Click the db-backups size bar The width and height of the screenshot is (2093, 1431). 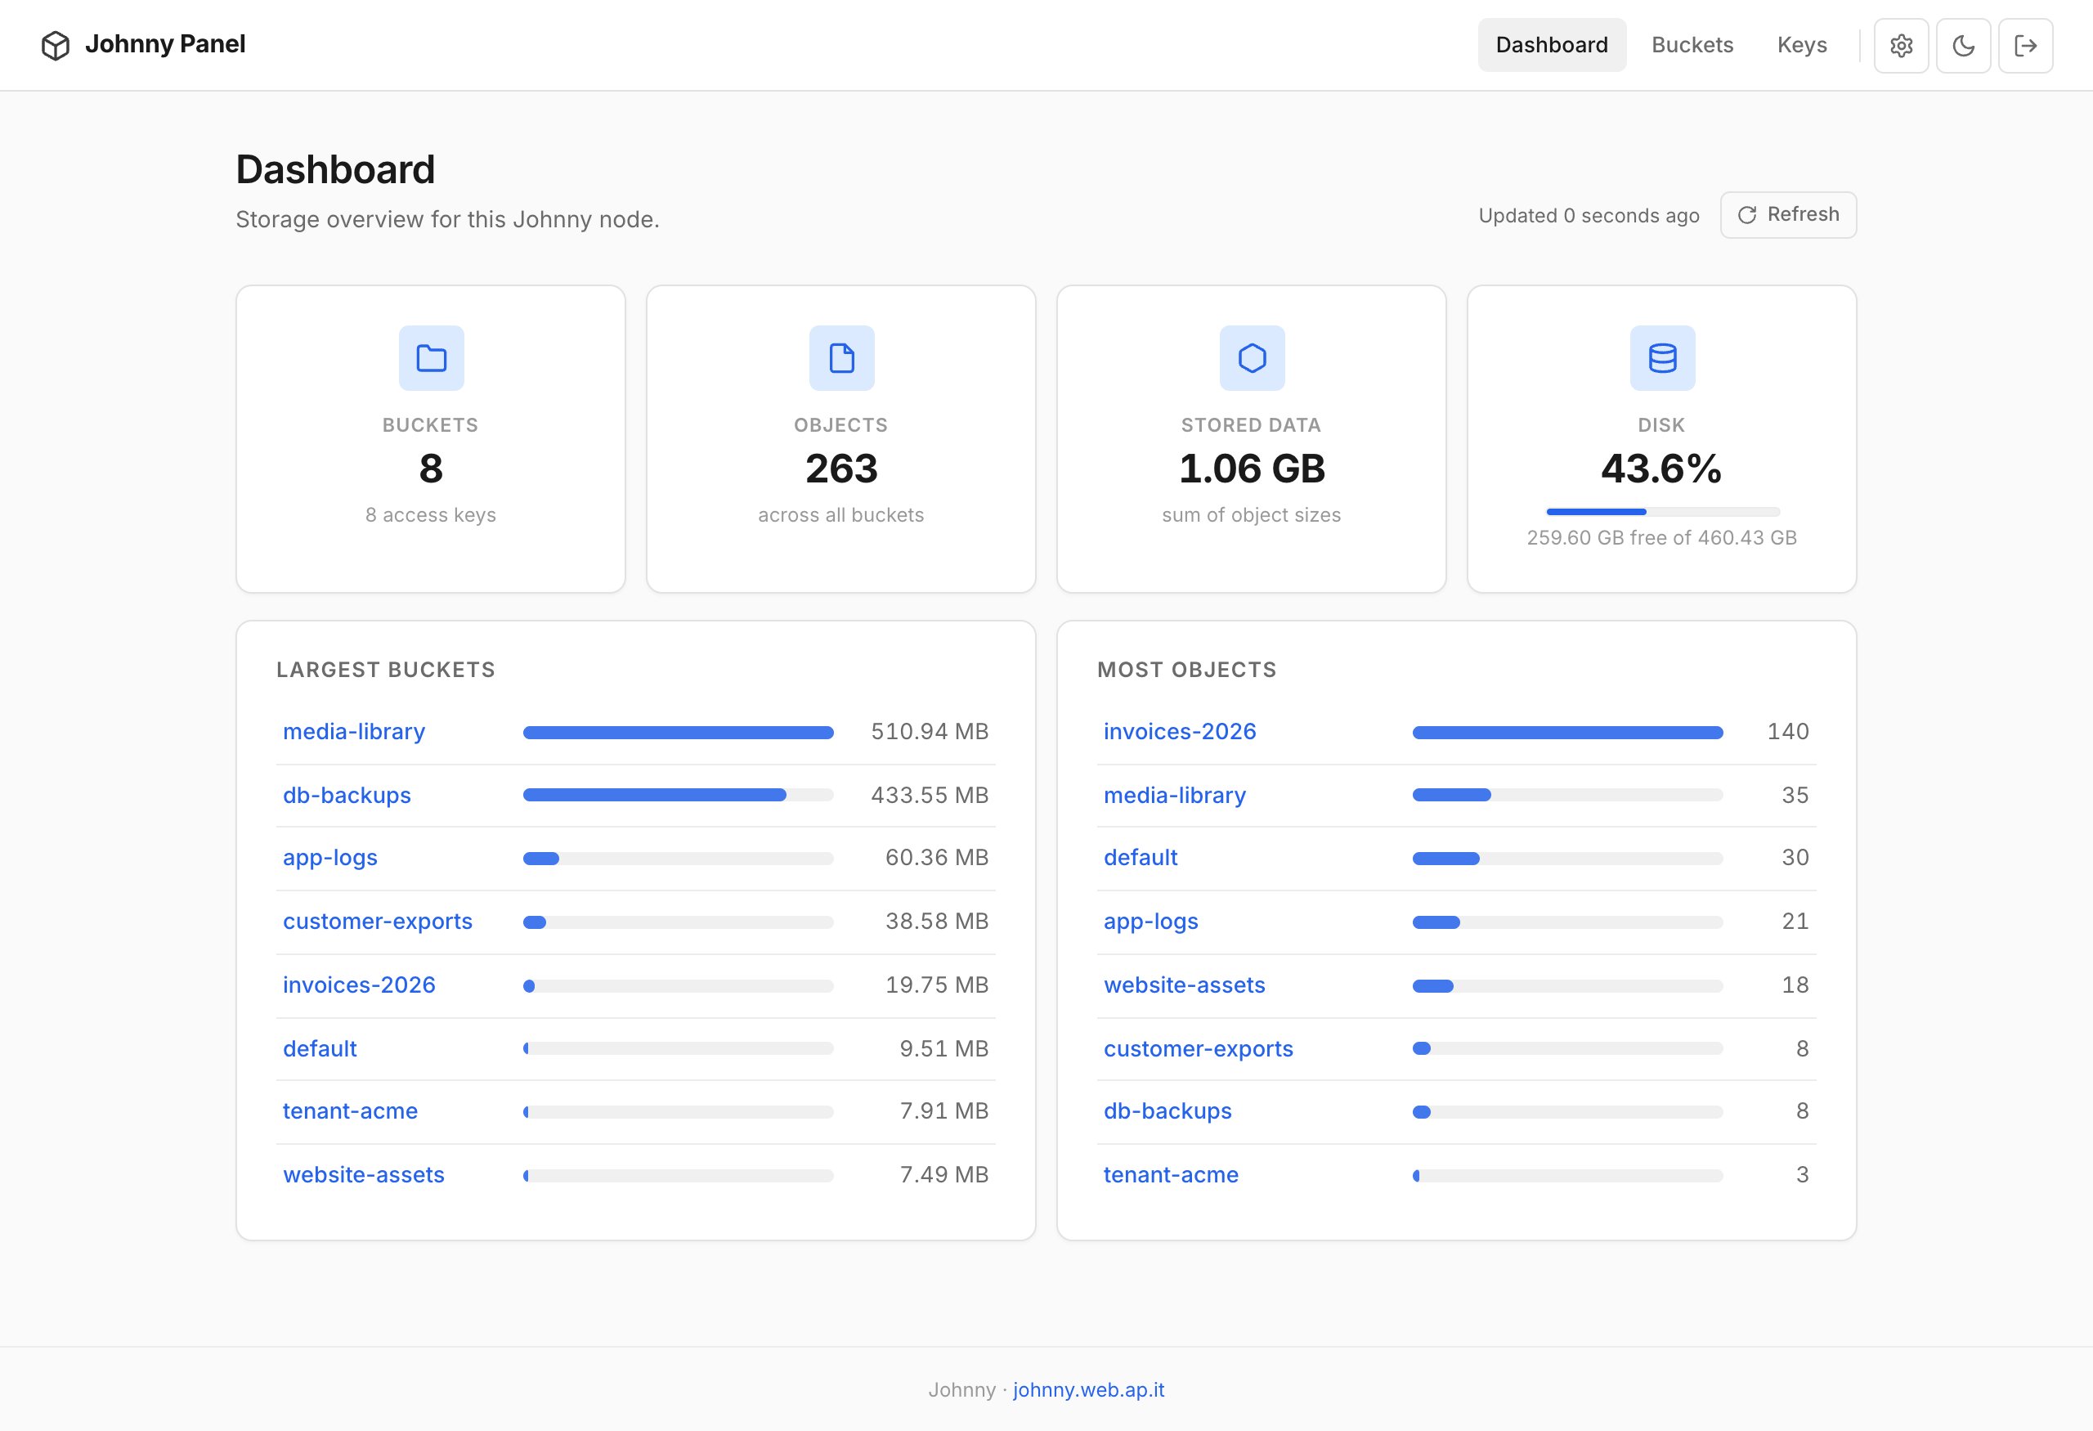(x=678, y=795)
